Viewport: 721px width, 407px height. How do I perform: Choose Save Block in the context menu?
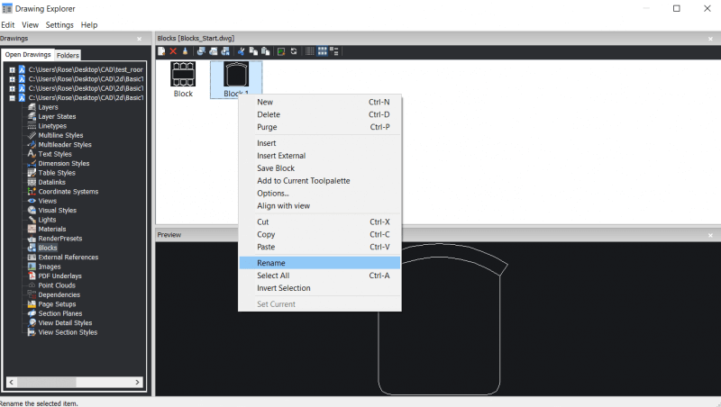320,168
